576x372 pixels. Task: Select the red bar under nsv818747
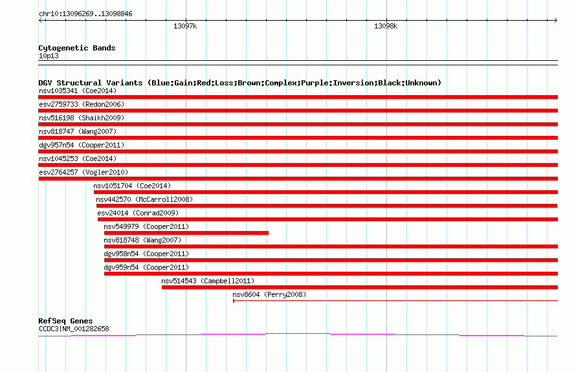pyautogui.click(x=298, y=138)
